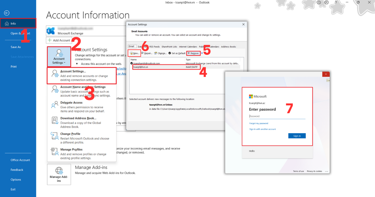Click the Privacy & cookies link
The width and height of the screenshot is (375, 197).
pos(314,171)
